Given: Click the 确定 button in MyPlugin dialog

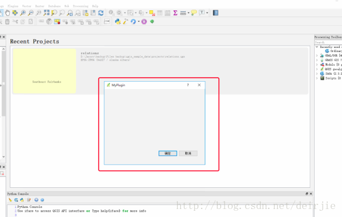Looking at the screenshot, I should (168, 154).
